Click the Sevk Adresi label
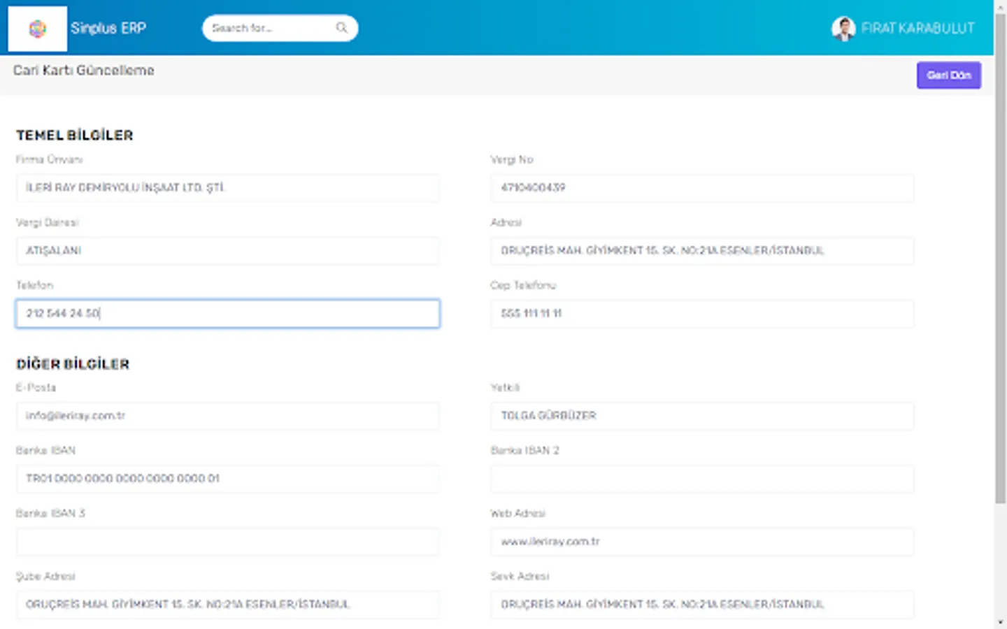The height and width of the screenshot is (629, 1007). pyautogui.click(x=520, y=577)
